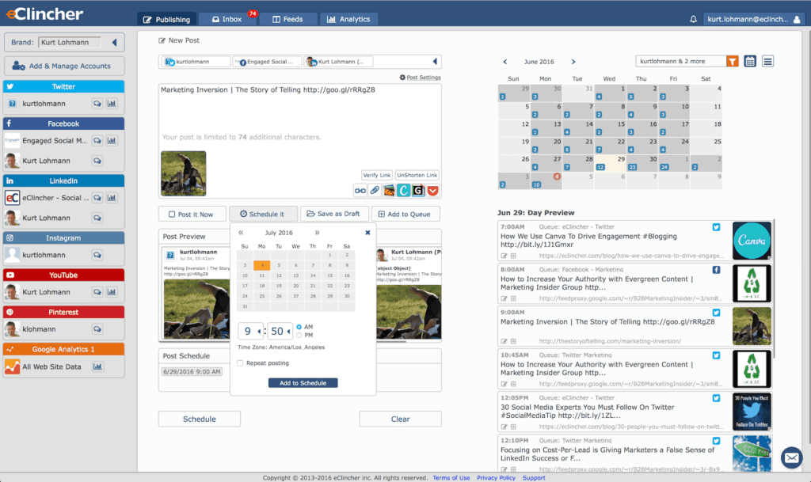Collapse the selected profiles bar arrow
The image size is (811, 482).
pyautogui.click(x=435, y=62)
